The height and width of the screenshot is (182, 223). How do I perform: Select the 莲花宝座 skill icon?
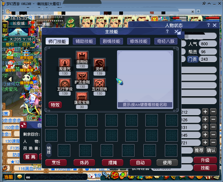click(x=82, y=96)
